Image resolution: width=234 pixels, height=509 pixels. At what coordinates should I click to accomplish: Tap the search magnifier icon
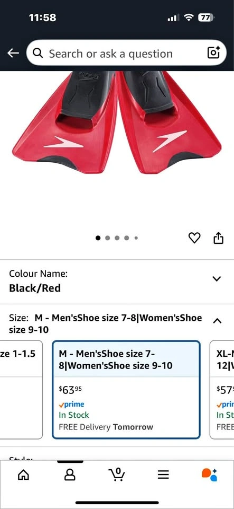(x=38, y=53)
